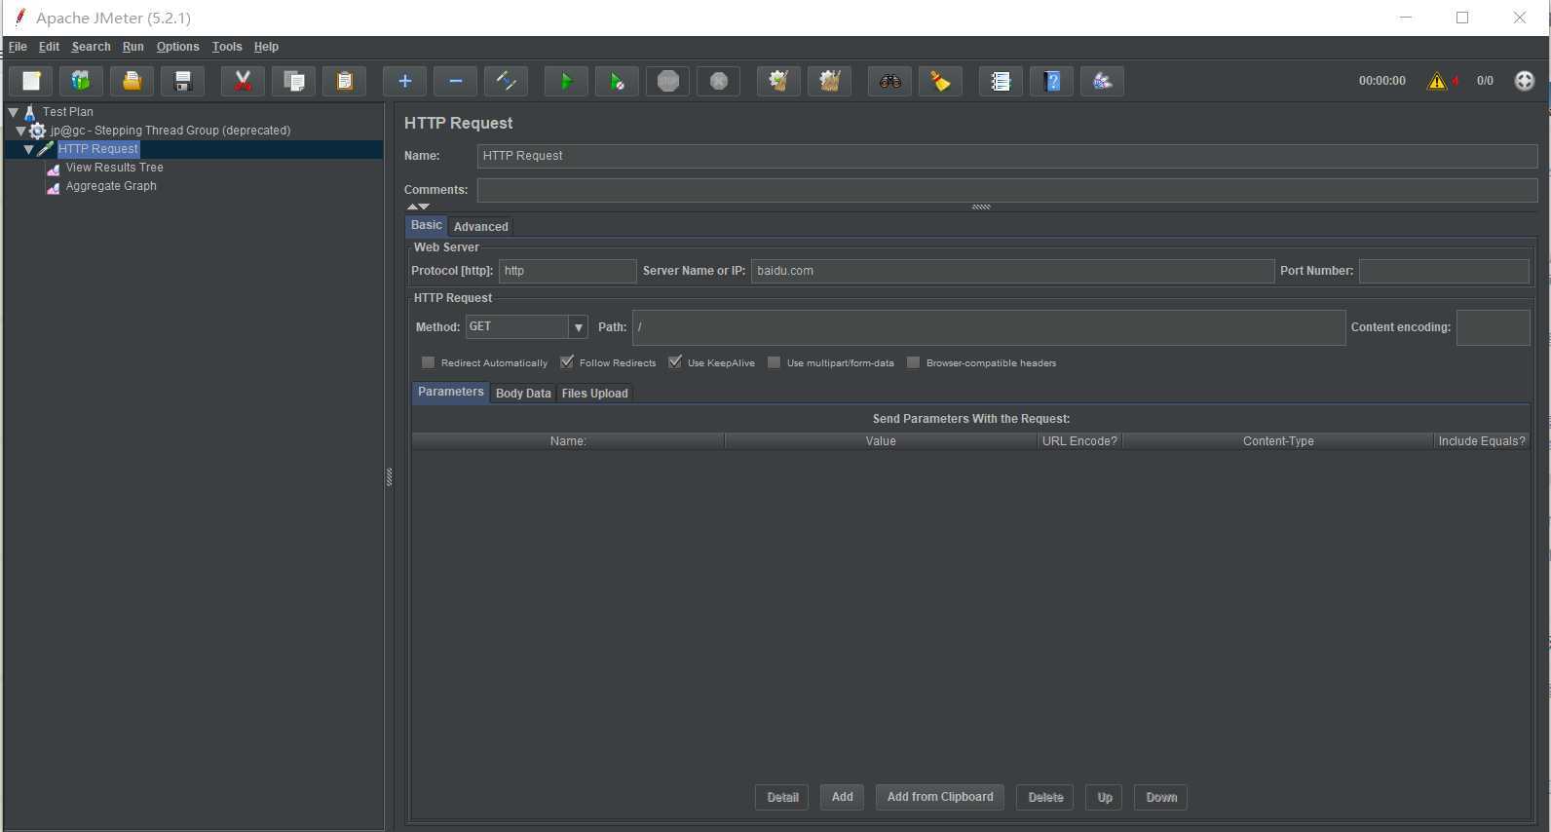
Task: Click the Content encoding field
Action: click(x=1493, y=327)
